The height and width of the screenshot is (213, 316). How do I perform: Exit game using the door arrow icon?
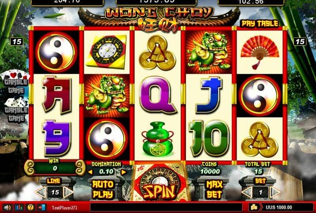pyautogui.click(x=42, y=207)
